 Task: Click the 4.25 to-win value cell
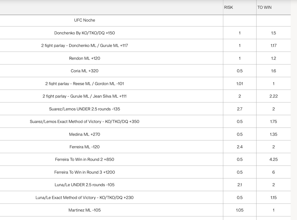coord(273,159)
